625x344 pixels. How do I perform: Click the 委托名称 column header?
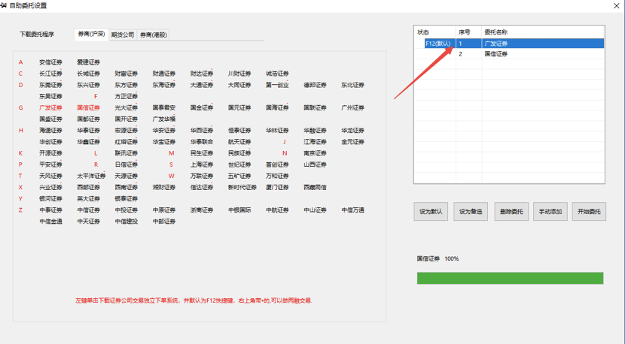coord(495,32)
